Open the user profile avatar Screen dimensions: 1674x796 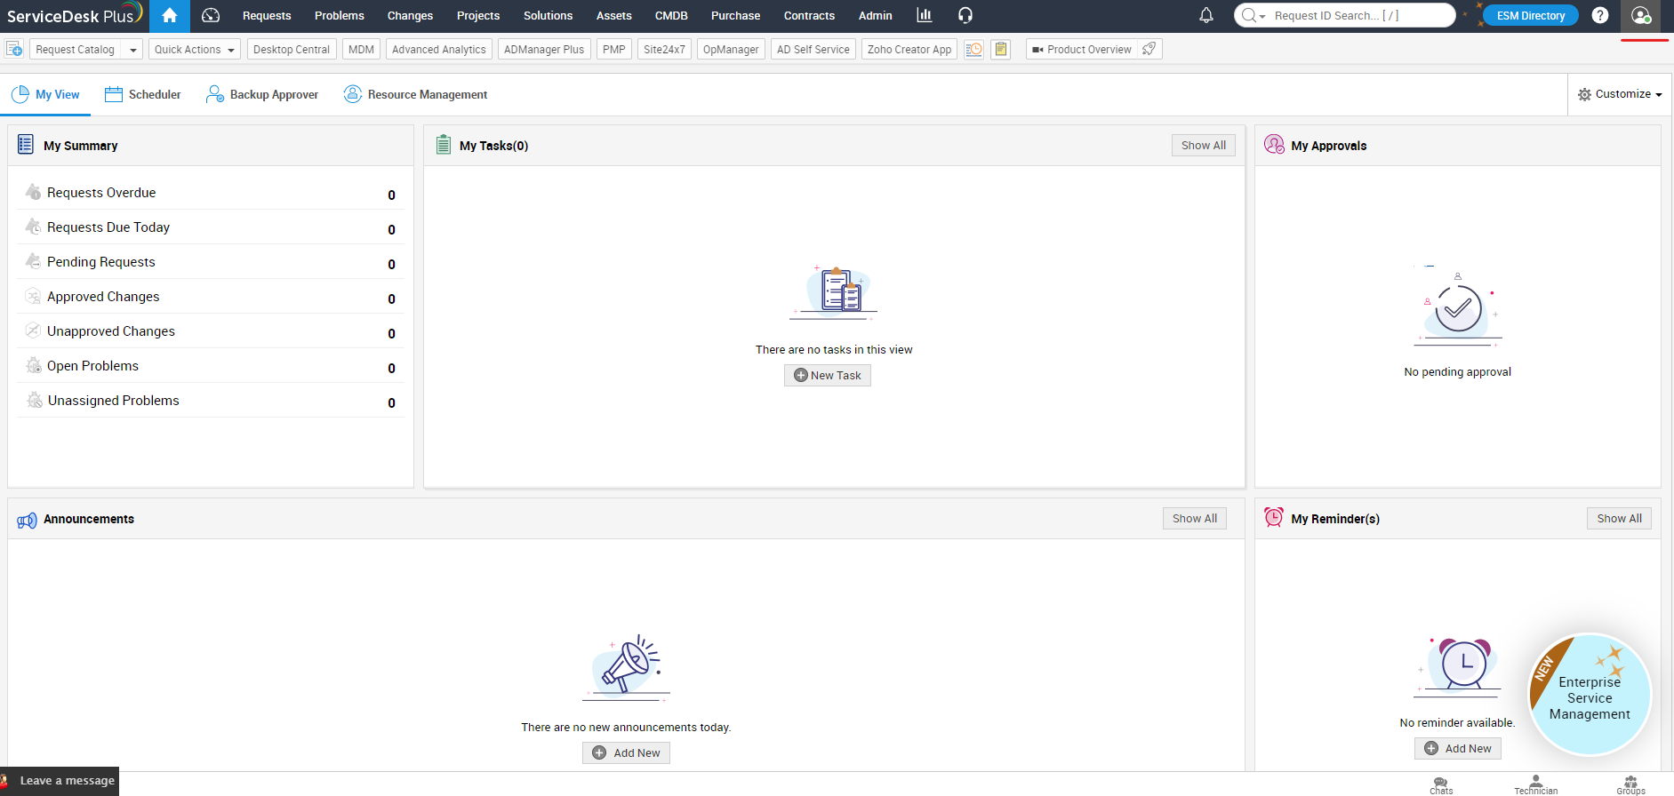(x=1641, y=16)
